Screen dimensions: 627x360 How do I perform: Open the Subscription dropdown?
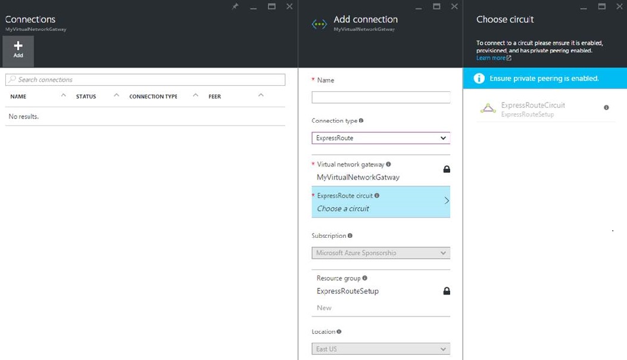tap(380, 253)
